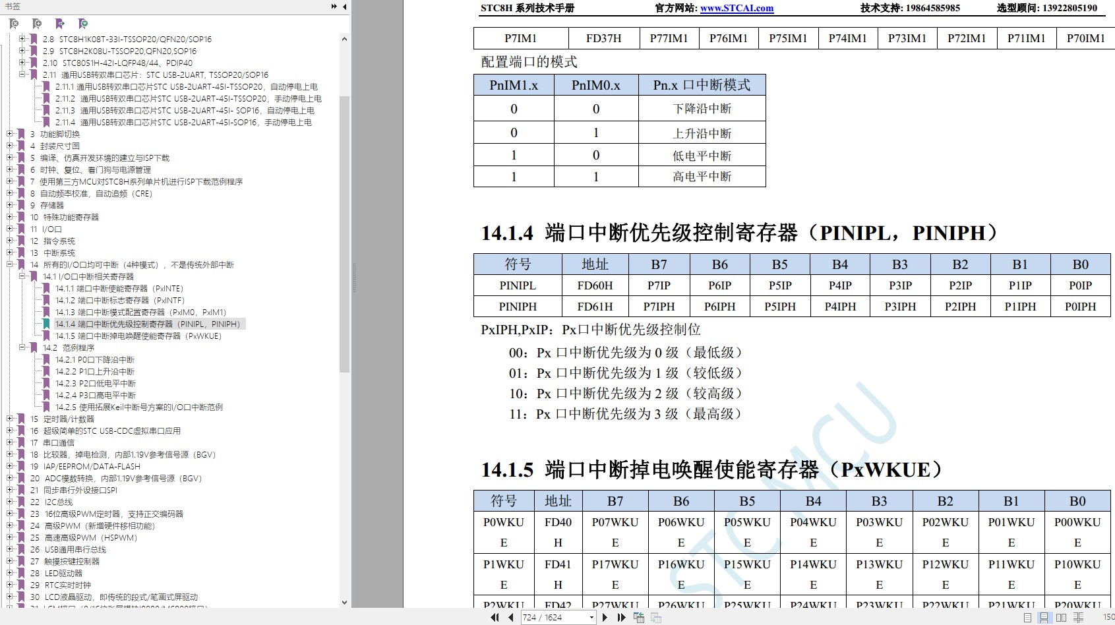Switch to continuous facing view mode
This screenshot has width=1115, height=625.
(x=1078, y=618)
